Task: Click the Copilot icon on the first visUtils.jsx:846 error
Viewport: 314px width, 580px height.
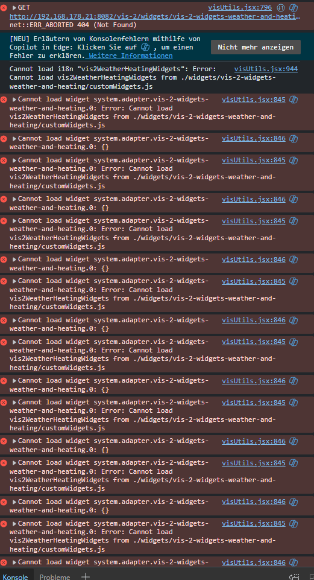Action: (x=294, y=138)
